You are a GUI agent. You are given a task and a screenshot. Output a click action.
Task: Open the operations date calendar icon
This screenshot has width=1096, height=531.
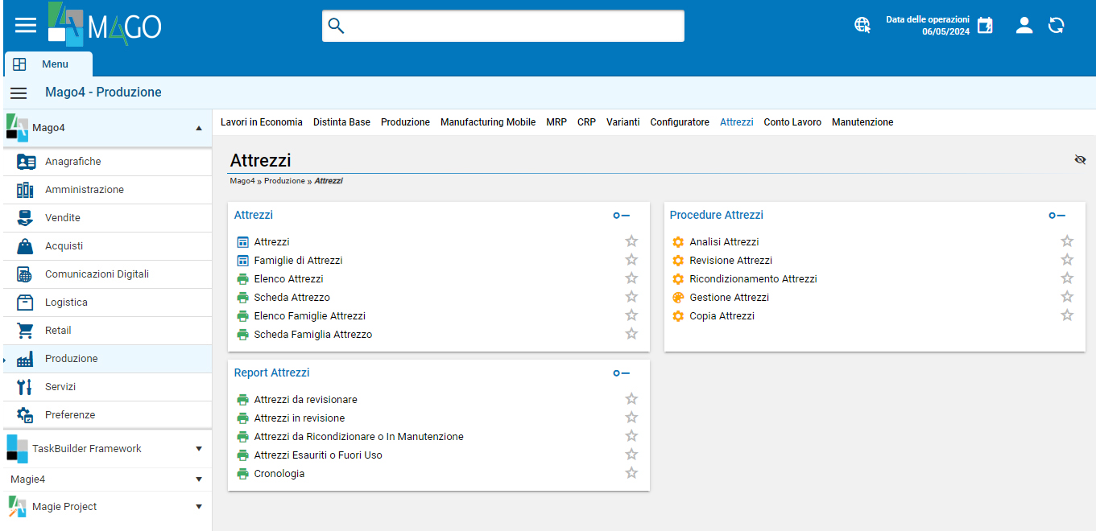point(985,26)
